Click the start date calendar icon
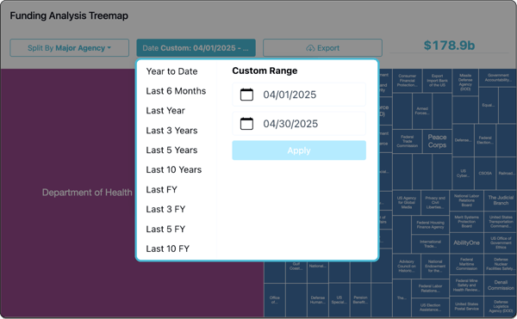517x319 pixels. tap(246, 95)
